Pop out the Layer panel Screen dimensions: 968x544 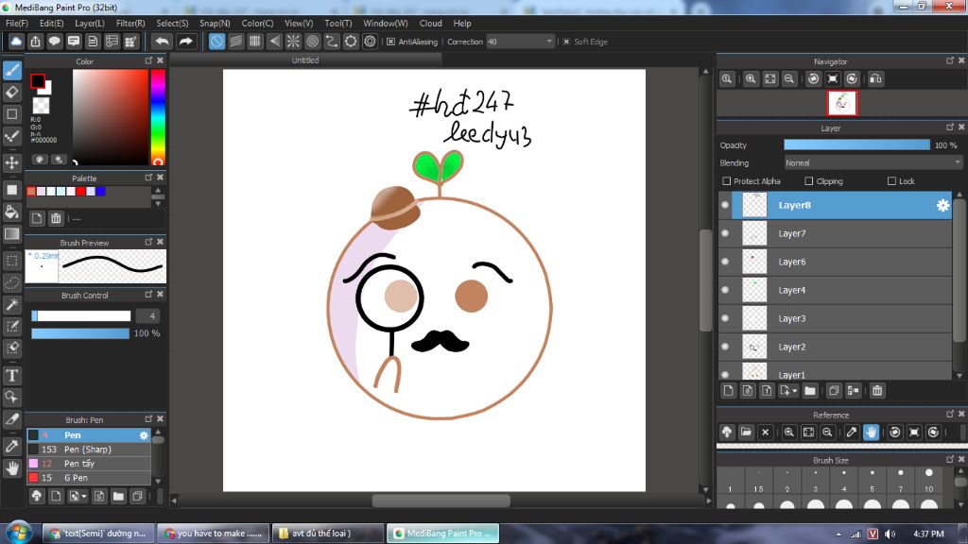(949, 127)
